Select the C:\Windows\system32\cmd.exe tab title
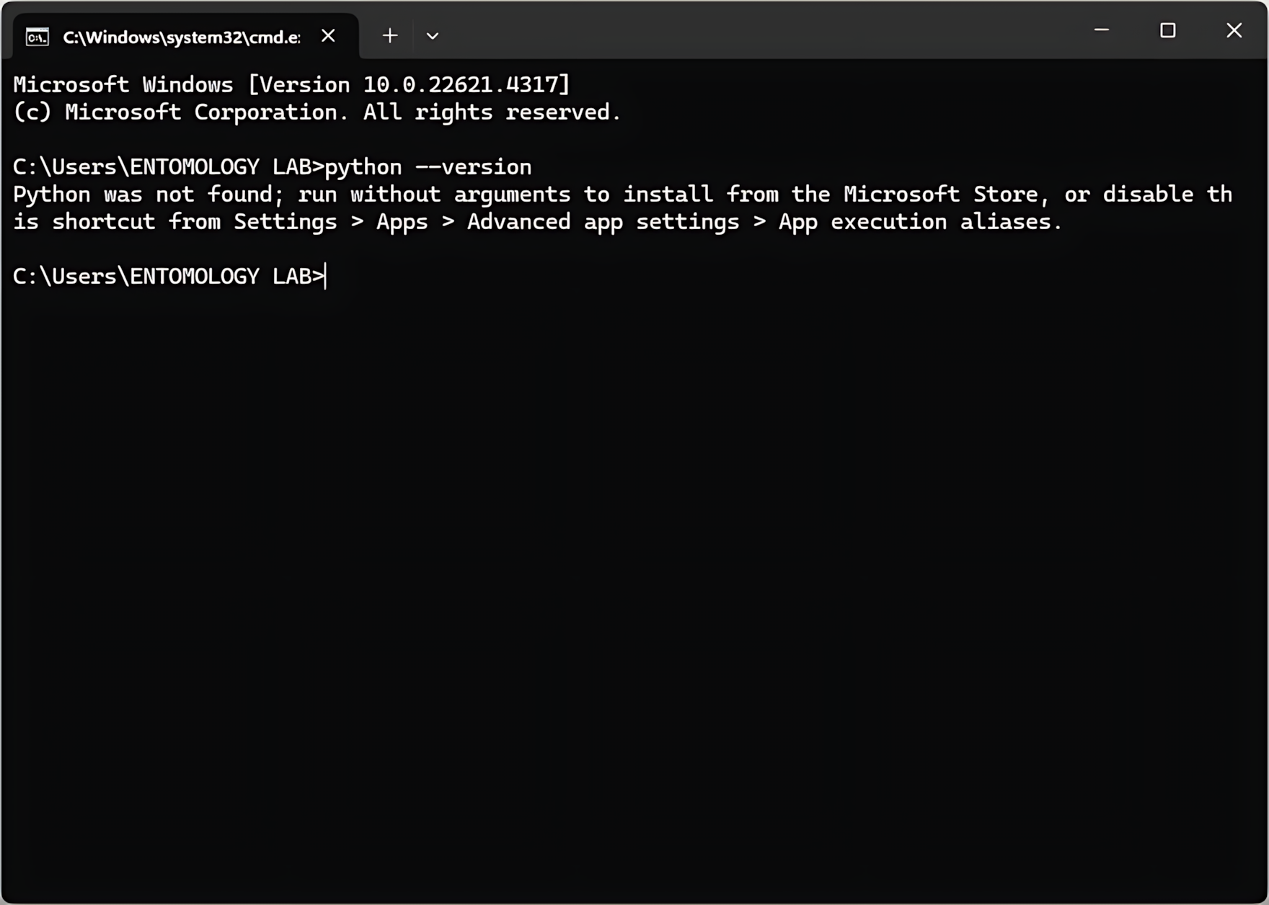The width and height of the screenshot is (1269, 905). point(181,37)
